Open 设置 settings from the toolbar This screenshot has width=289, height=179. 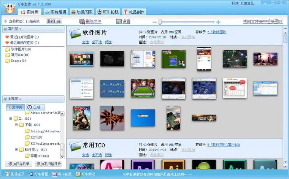point(119,22)
